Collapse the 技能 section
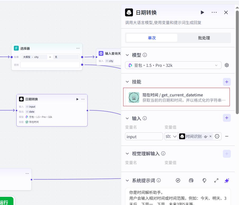This screenshot has width=239, height=205. click(x=127, y=82)
